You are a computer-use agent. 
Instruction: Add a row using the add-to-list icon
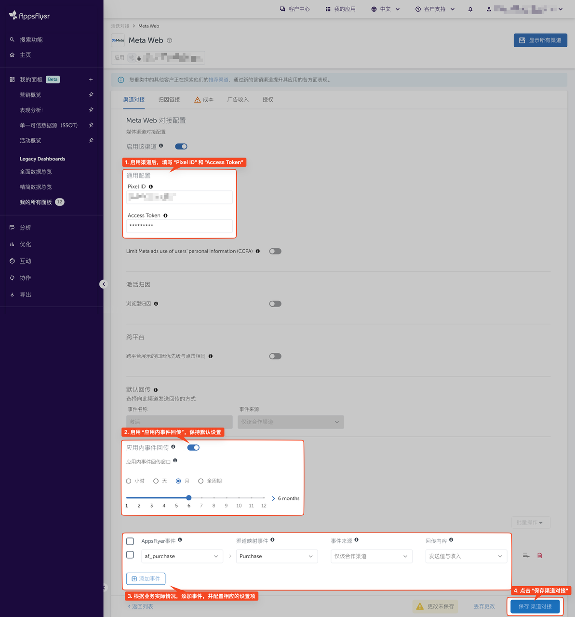click(525, 555)
